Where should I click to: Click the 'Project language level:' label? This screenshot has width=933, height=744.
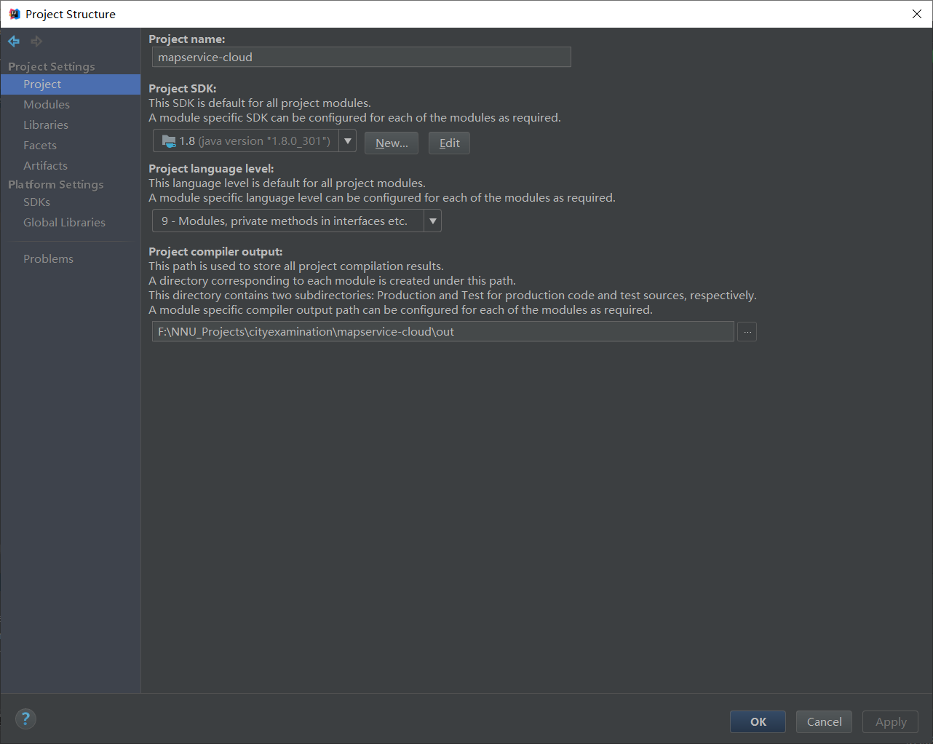click(211, 169)
